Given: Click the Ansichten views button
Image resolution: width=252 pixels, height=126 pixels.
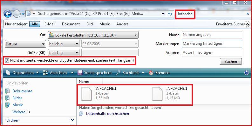Looking at the screenshot, I should pyautogui.click(x=55, y=73).
